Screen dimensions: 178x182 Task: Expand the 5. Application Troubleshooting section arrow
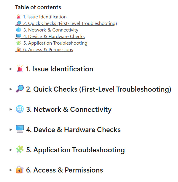11,150
